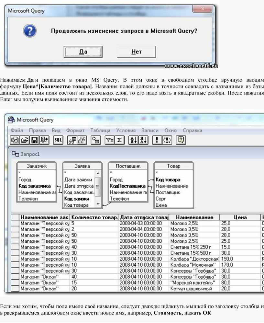264x323 pixels.
Task: Select Код товара field in Товар table
Action: (x=168, y=179)
